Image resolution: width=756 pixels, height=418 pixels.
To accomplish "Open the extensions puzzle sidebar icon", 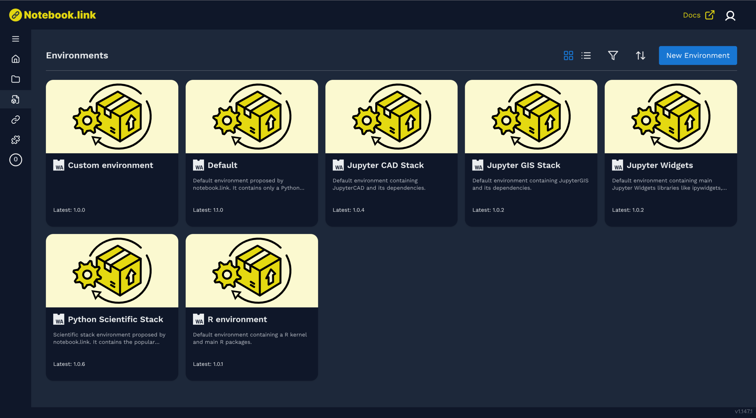I will 15,140.
